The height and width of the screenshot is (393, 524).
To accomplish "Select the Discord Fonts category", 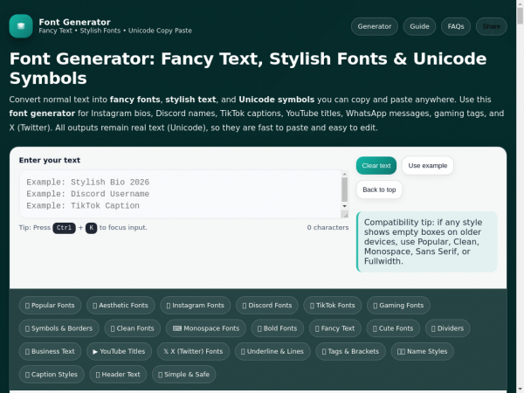I will (267, 306).
